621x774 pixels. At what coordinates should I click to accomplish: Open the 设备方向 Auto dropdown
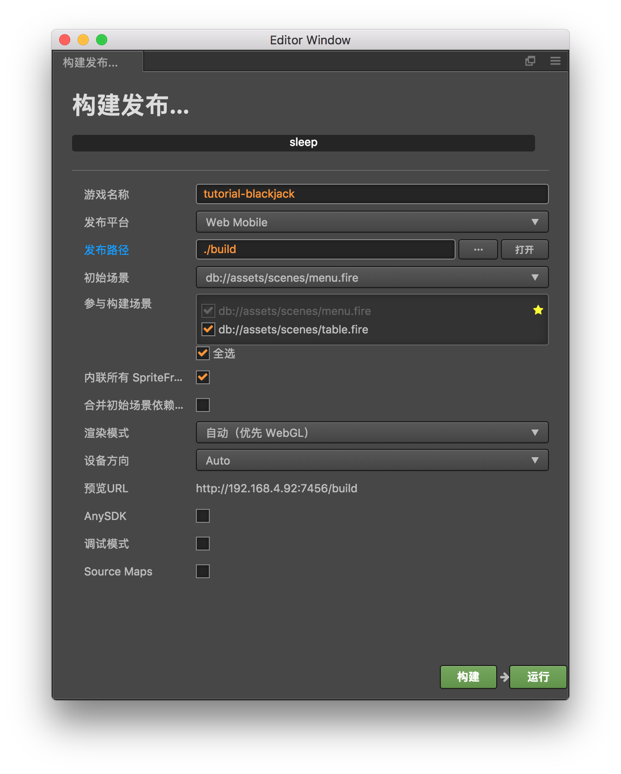coord(372,460)
